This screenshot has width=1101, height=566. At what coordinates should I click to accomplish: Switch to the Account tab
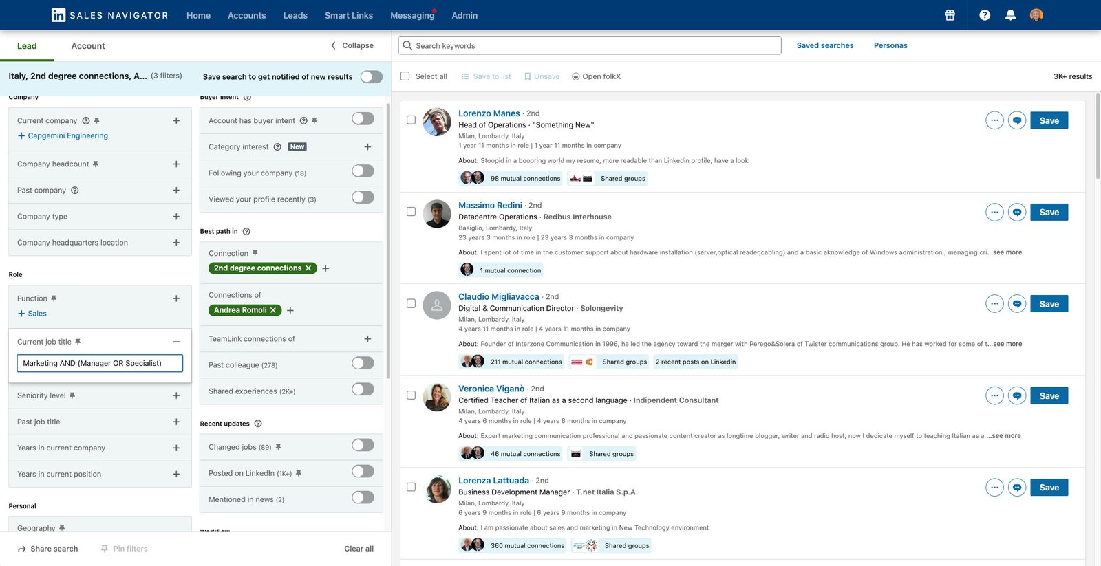click(88, 46)
